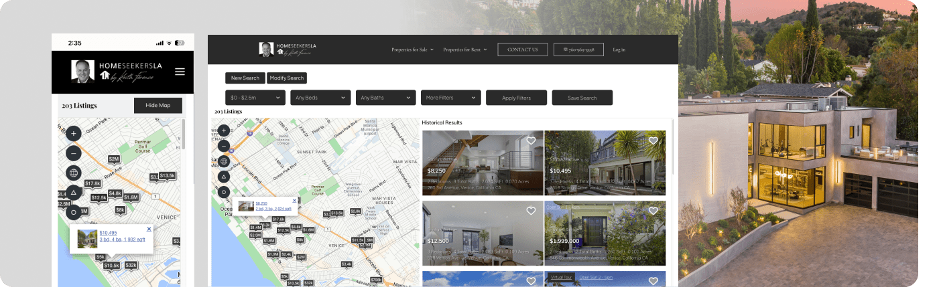
Task: Click the New Search button
Action: coord(245,78)
